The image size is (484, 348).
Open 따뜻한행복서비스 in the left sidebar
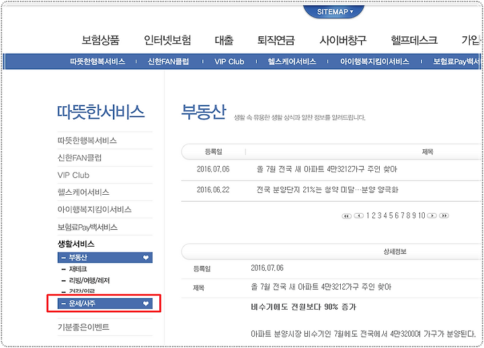click(x=87, y=140)
